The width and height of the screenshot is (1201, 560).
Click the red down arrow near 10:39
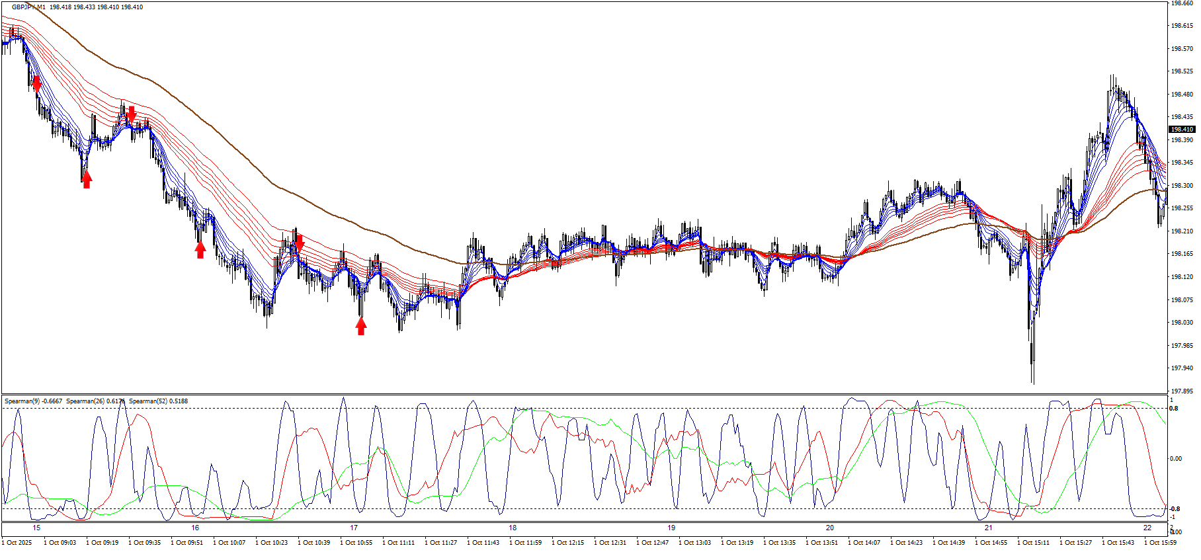point(299,243)
